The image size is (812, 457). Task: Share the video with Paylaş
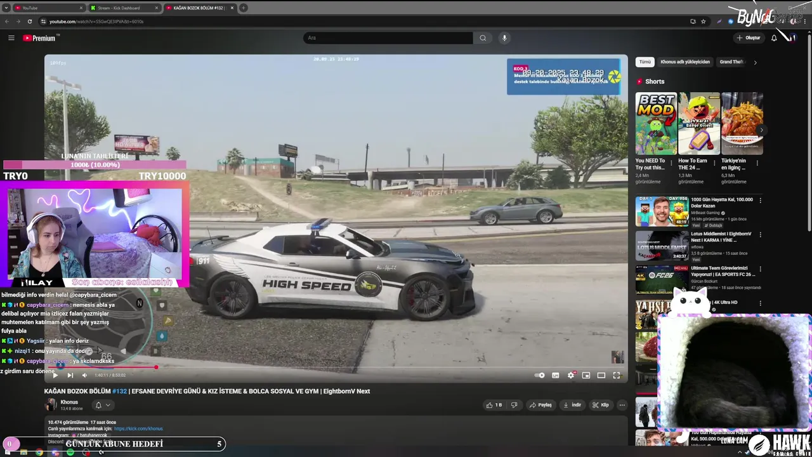[541, 405]
